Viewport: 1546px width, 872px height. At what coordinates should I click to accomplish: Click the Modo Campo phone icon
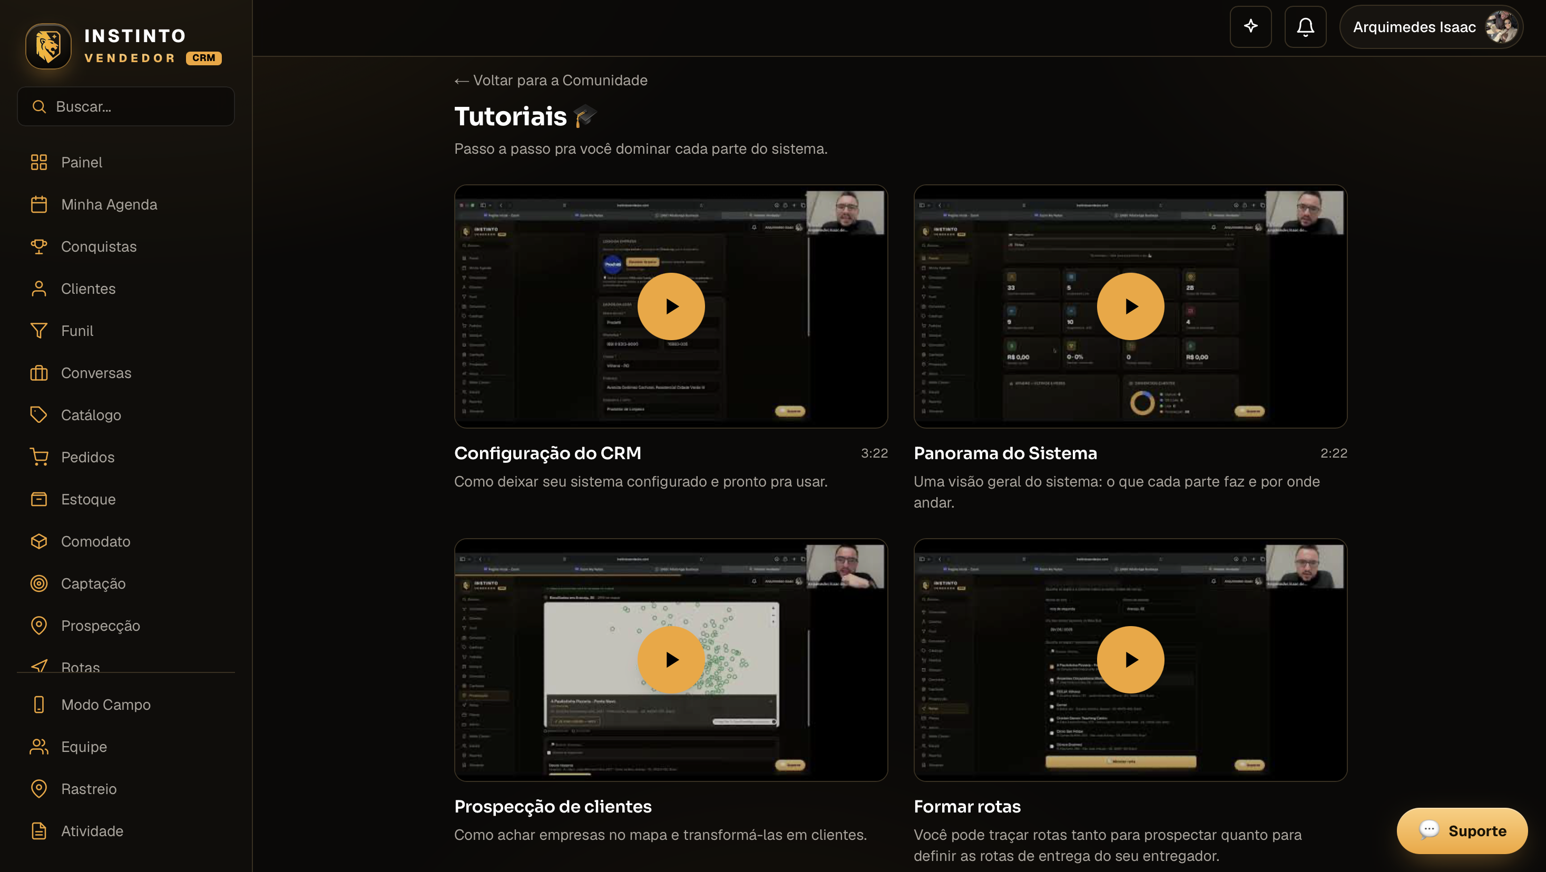[39, 705]
